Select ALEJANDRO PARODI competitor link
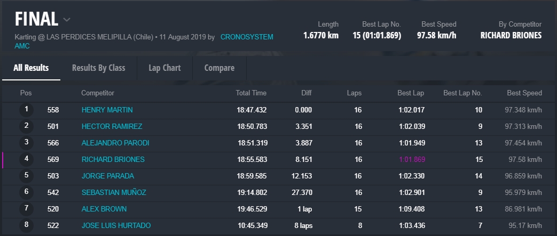The width and height of the screenshot is (557, 236). pyautogui.click(x=115, y=143)
